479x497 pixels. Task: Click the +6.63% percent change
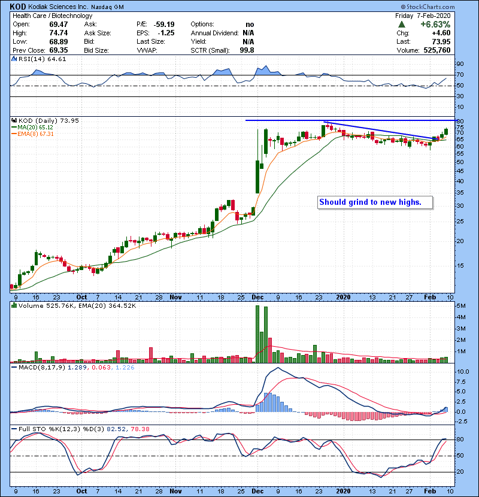(435, 25)
